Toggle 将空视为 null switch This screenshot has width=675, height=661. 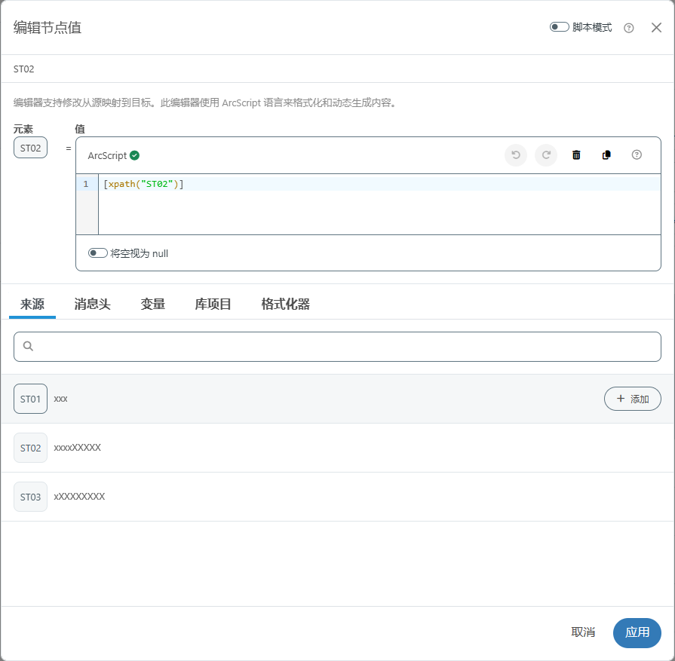click(x=98, y=253)
